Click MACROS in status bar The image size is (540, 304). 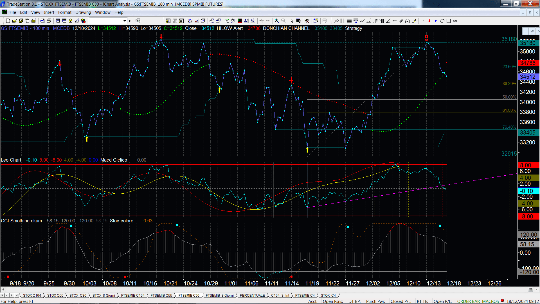point(490,301)
